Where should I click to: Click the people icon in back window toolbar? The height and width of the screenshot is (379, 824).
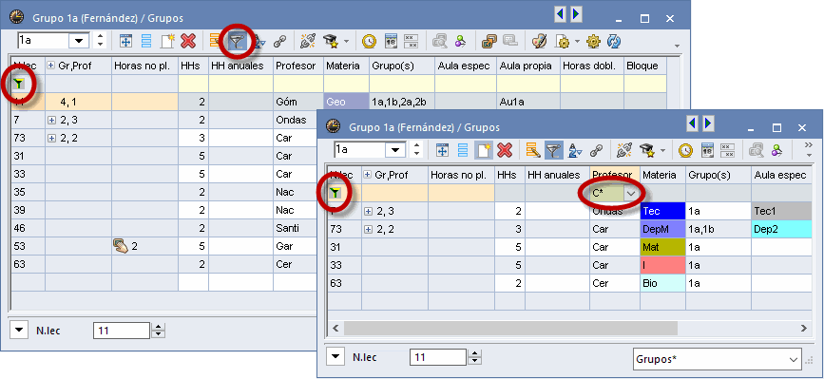pos(460,41)
